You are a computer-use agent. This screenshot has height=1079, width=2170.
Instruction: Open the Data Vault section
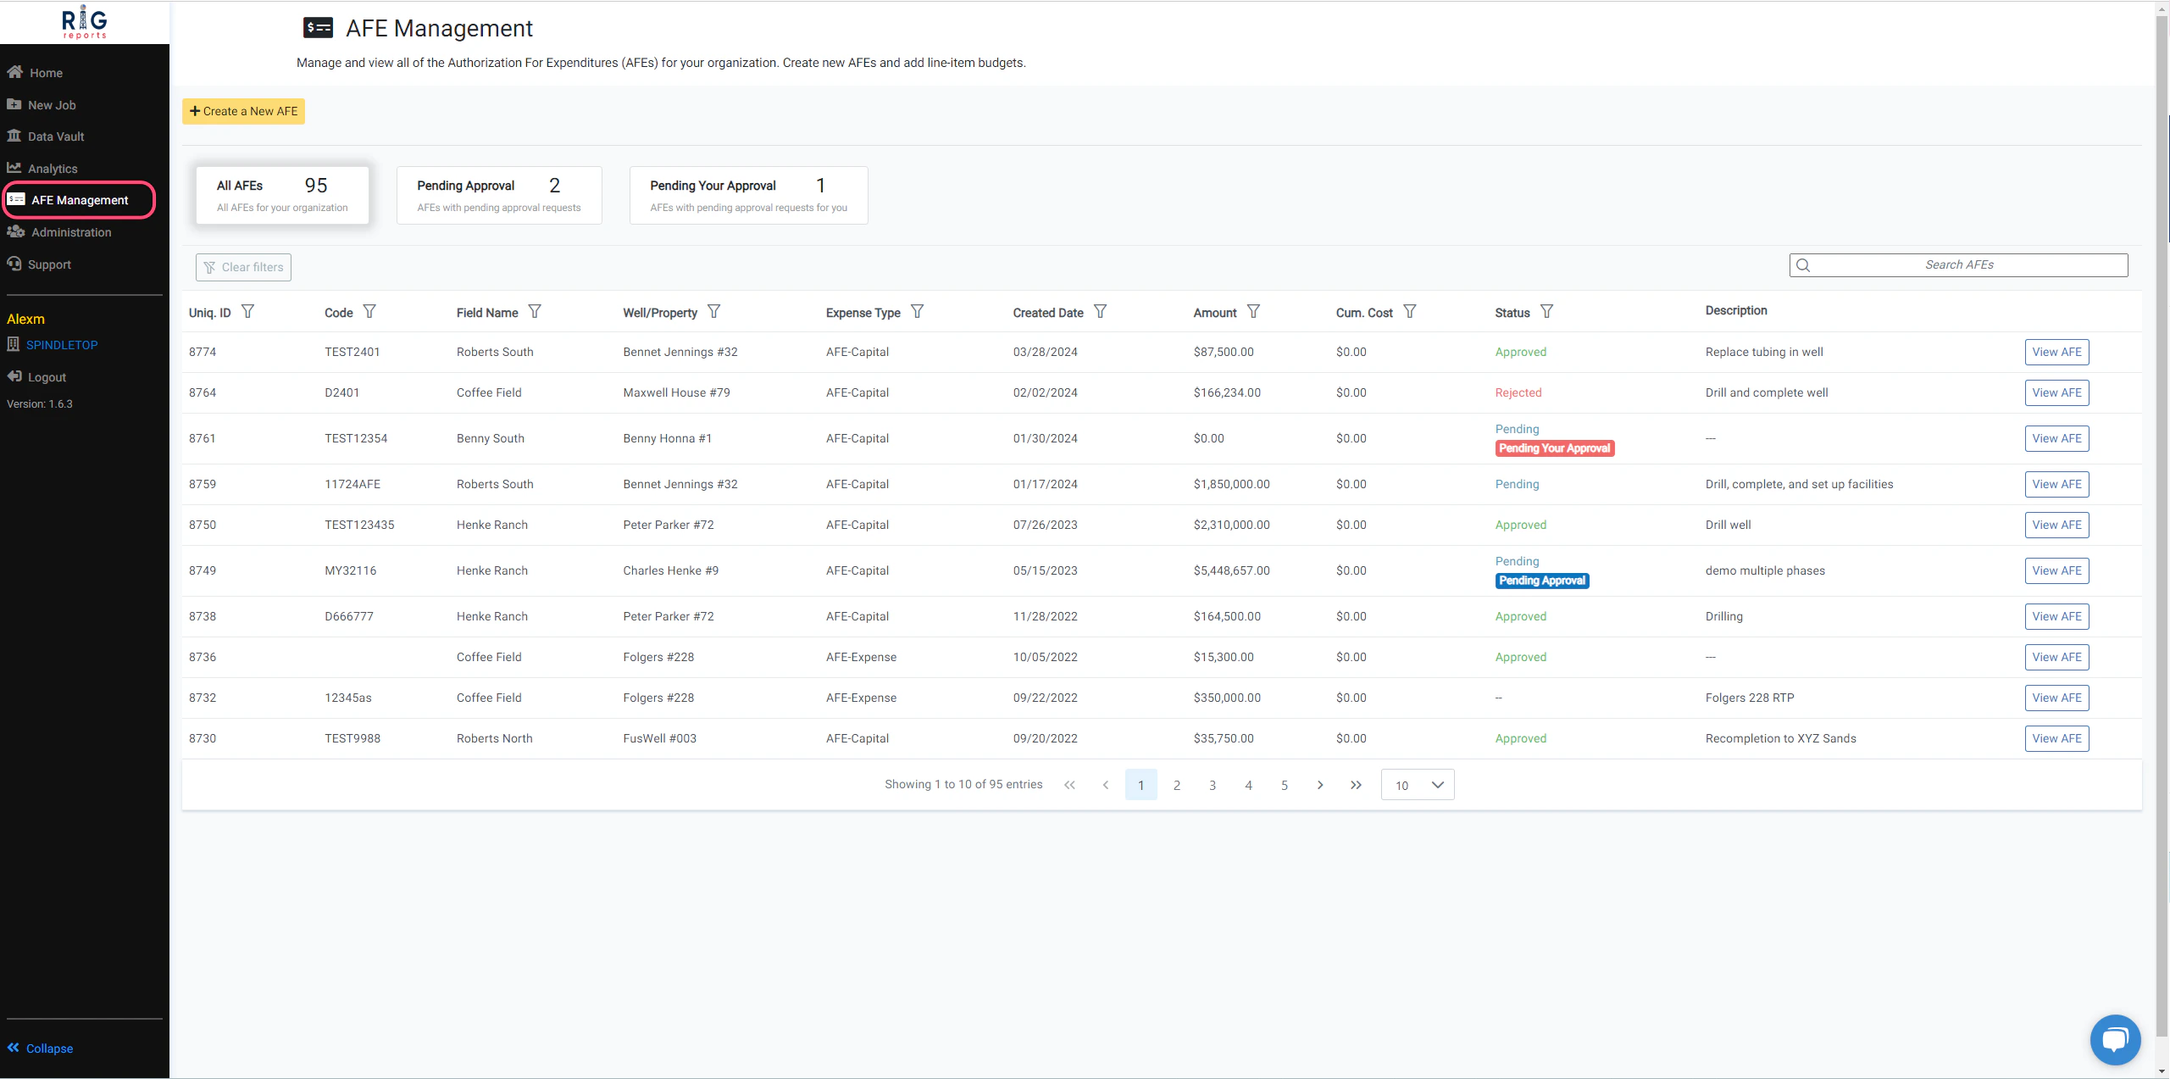tap(55, 136)
